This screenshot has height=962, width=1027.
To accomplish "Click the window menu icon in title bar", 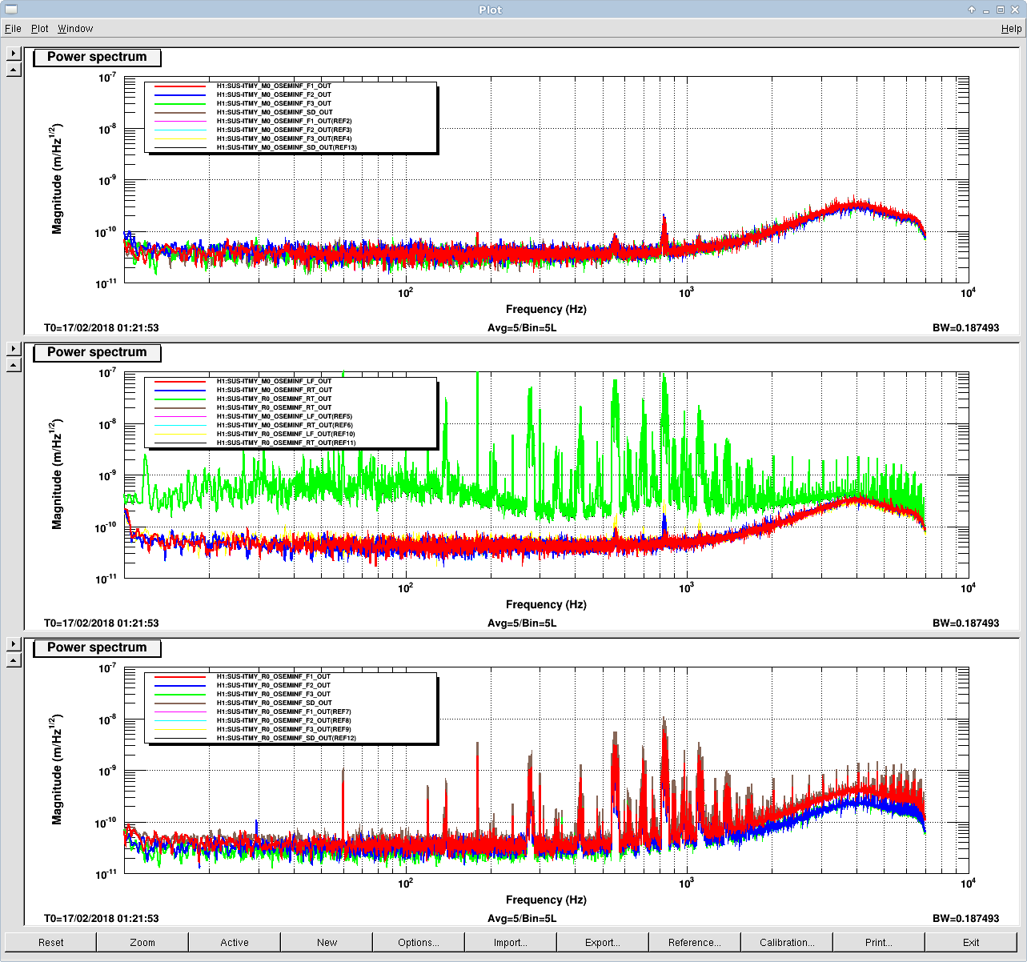I will coord(10,10).
